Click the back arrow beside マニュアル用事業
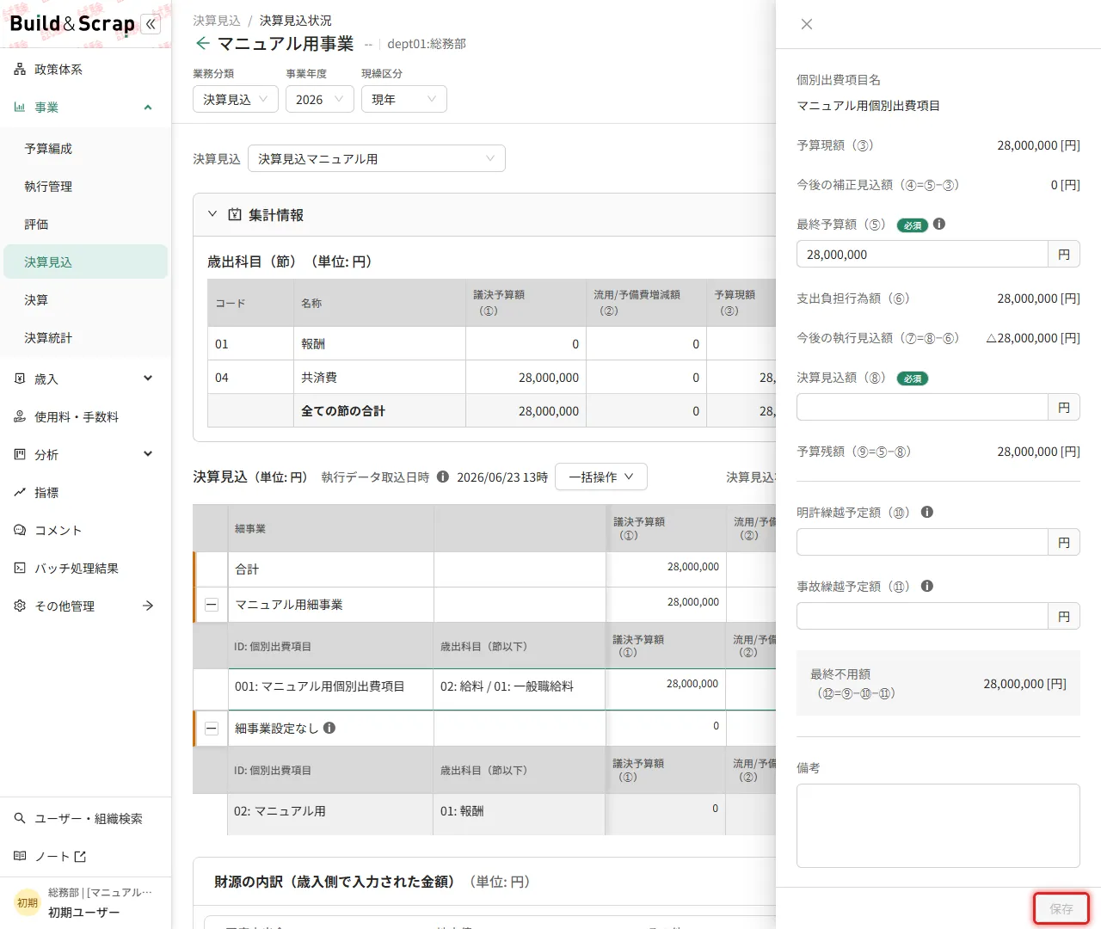The image size is (1101, 929). (x=203, y=43)
